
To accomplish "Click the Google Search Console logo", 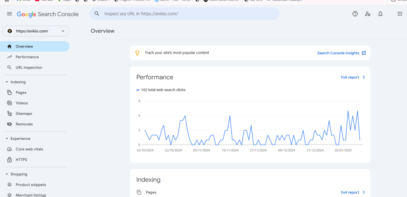I will point(48,14).
